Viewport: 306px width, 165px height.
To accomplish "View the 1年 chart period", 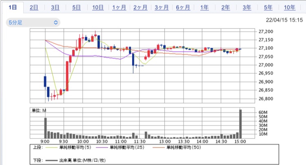I will tap(204, 8).
